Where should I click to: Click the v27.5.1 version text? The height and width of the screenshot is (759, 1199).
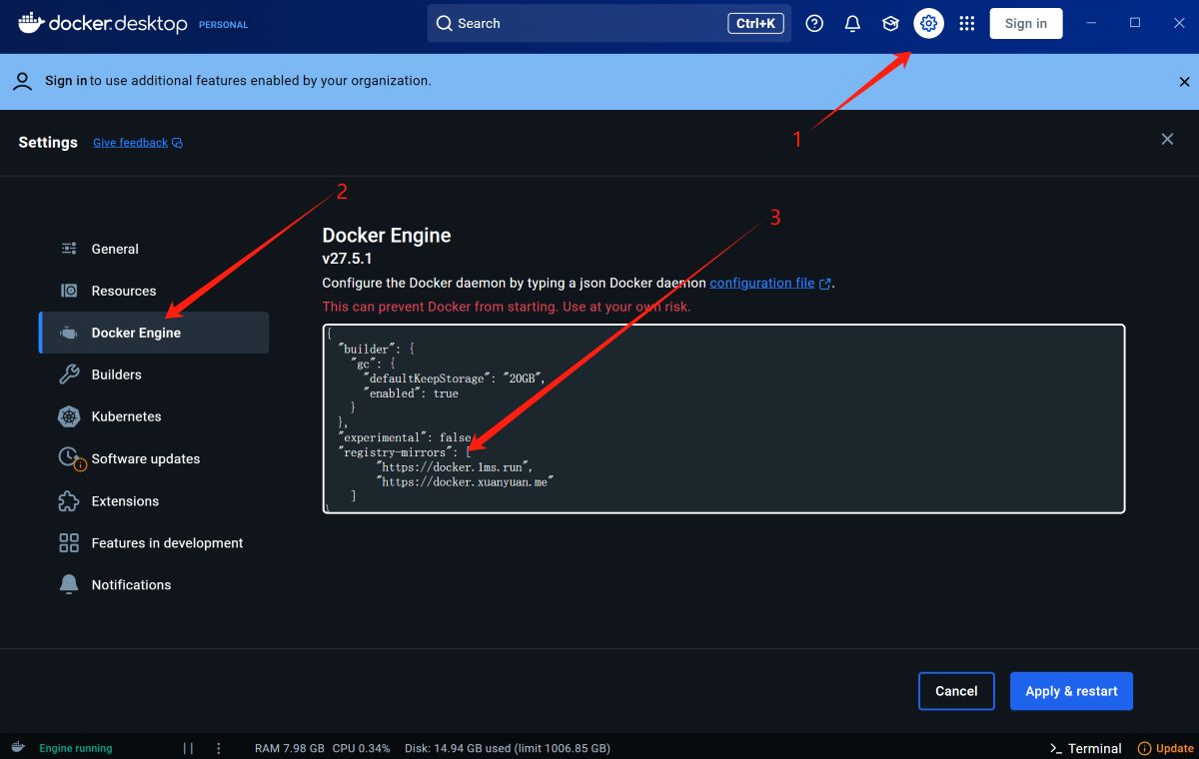[x=347, y=259]
